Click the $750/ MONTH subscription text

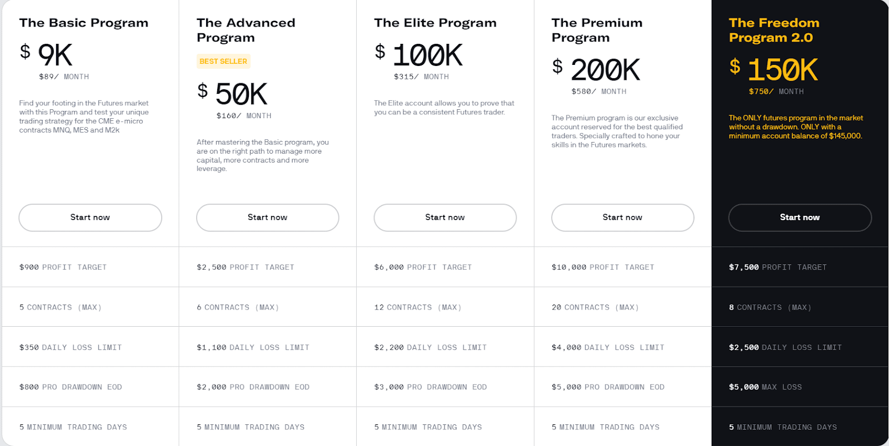(x=776, y=92)
